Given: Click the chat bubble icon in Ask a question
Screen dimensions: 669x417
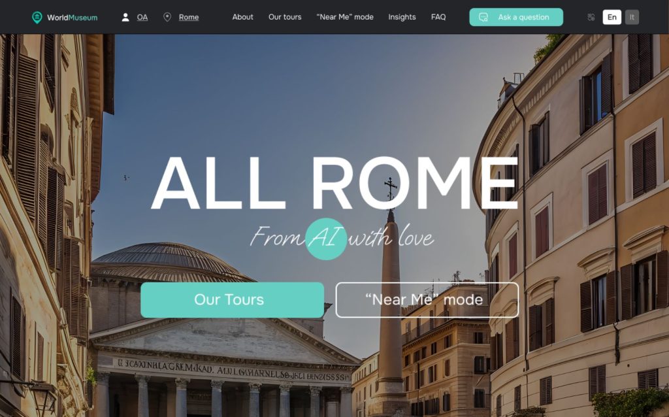Looking at the screenshot, I should click(483, 17).
